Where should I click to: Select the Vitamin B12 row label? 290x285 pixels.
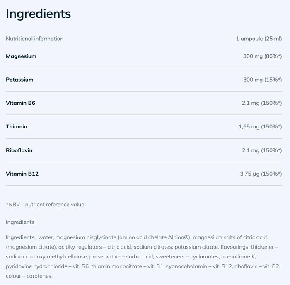pos(22,174)
